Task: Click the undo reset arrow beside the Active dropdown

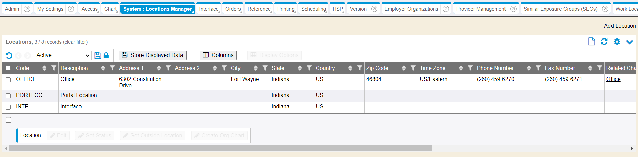Action: [x=9, y=55]
